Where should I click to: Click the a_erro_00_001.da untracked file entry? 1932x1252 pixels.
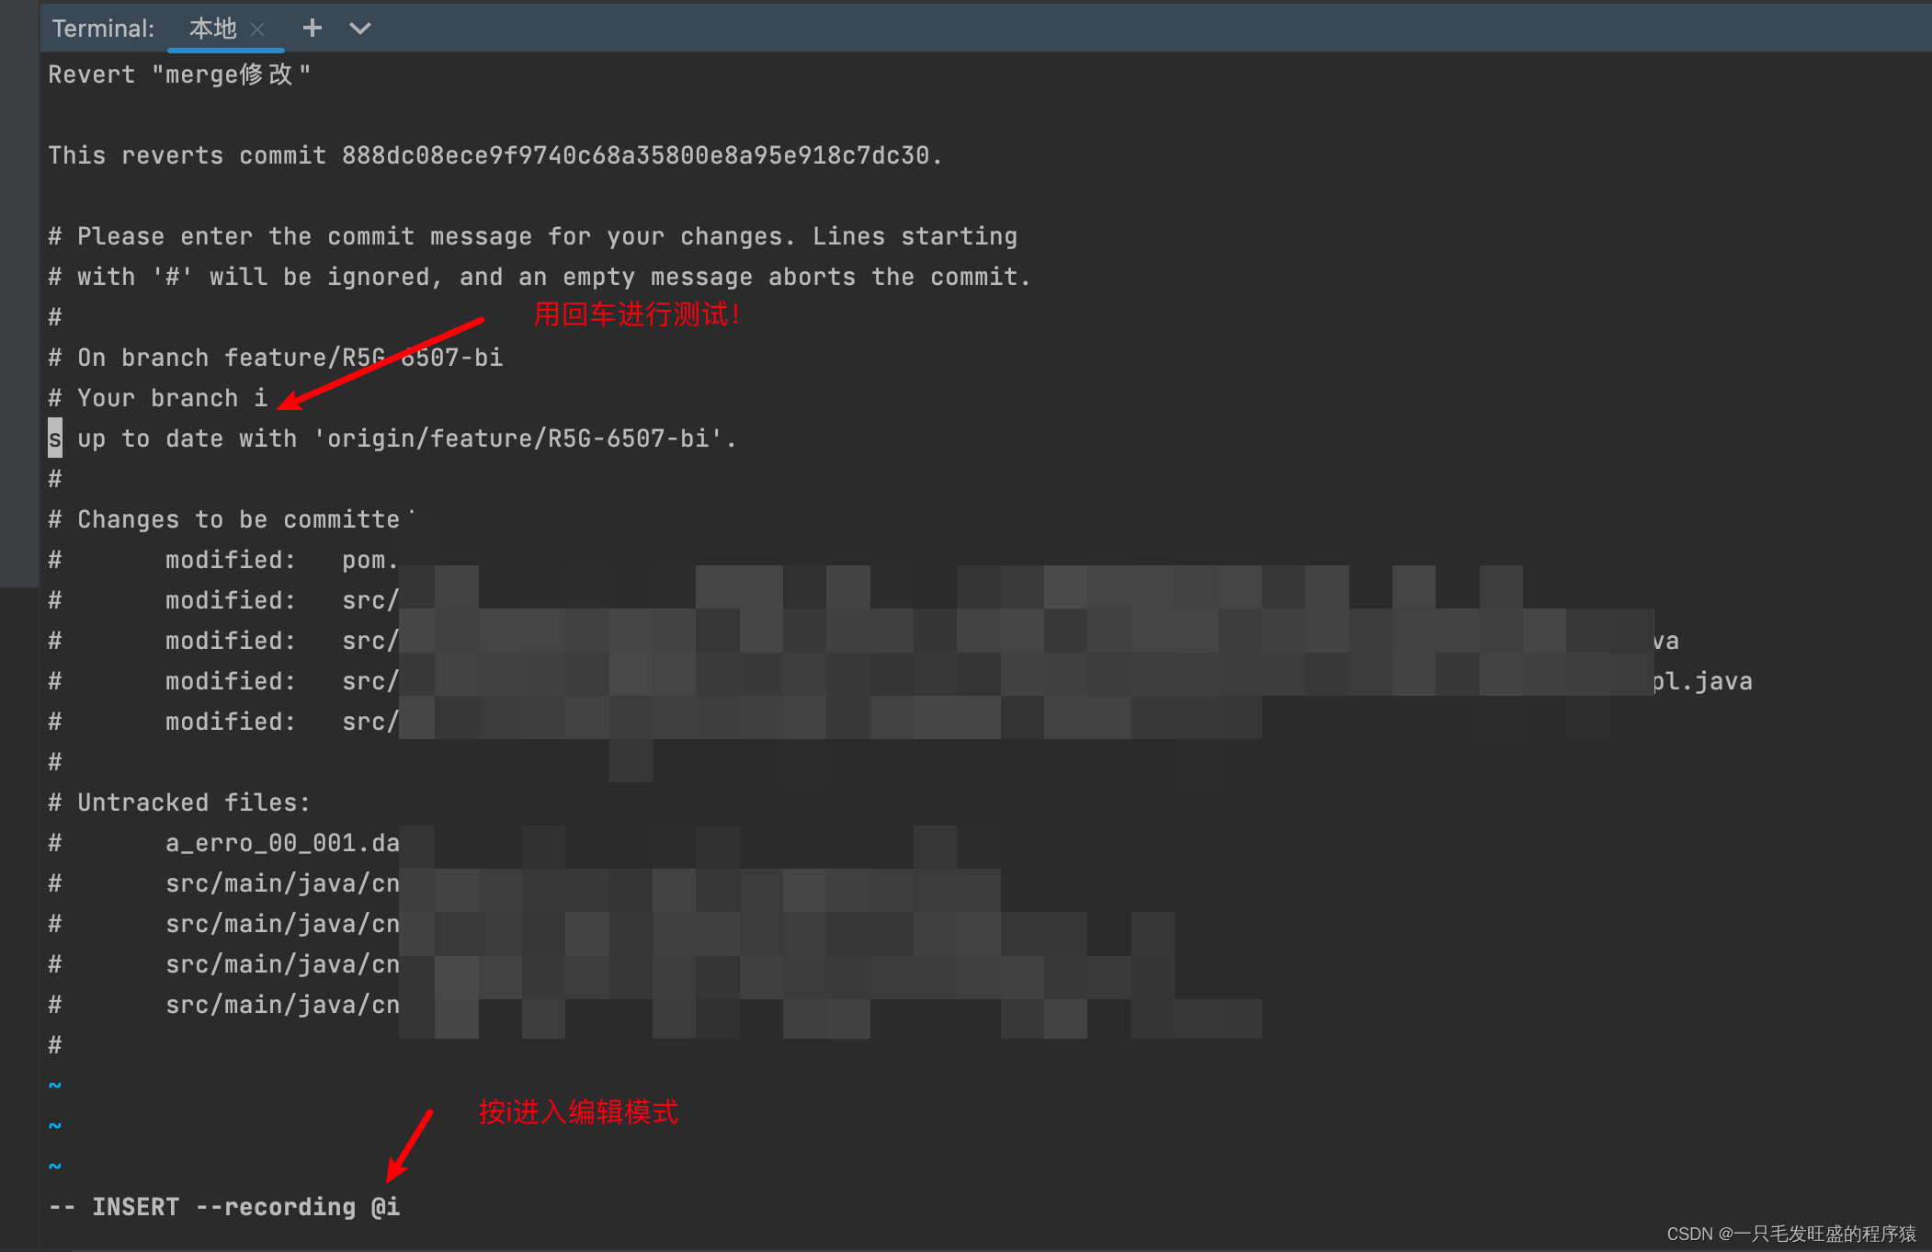[x=282, y=842]
